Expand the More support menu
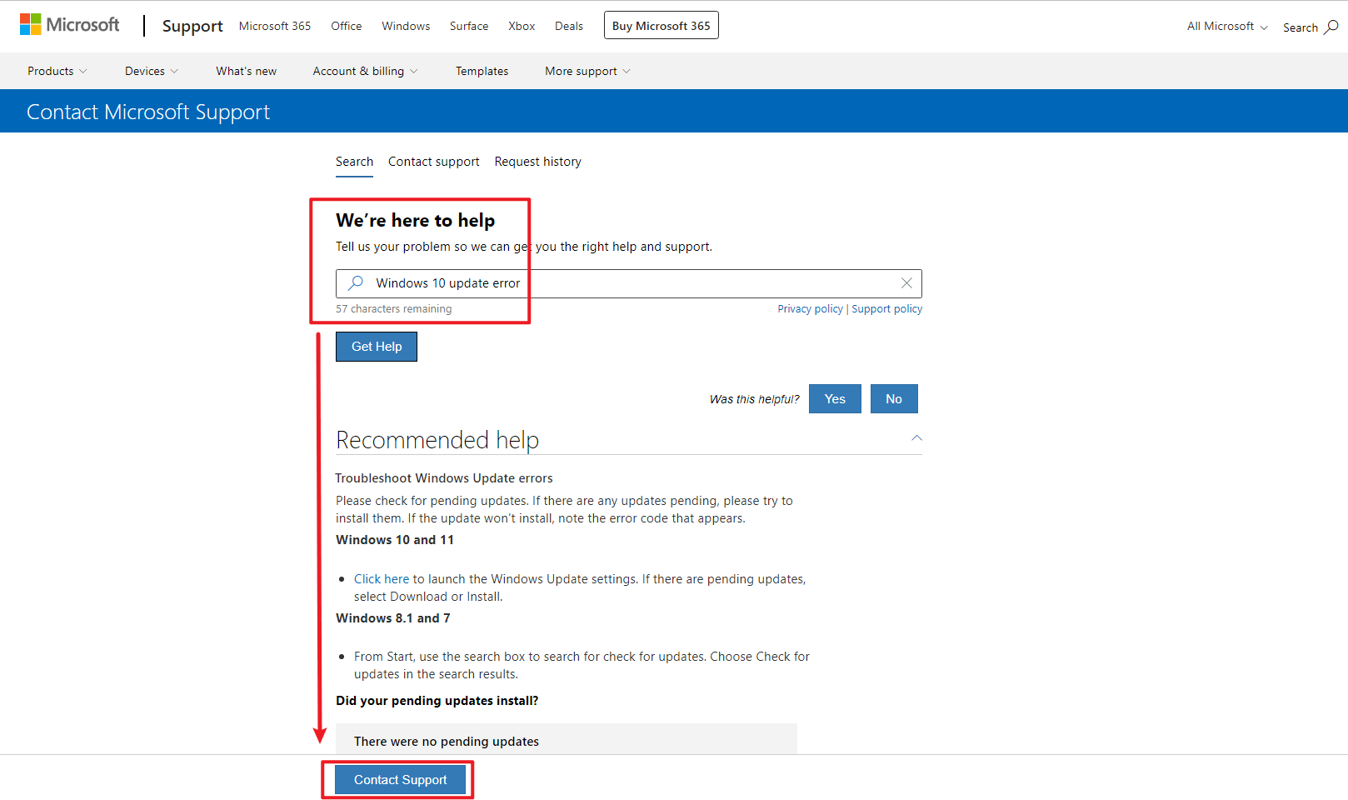The image size is (1348, 800). pyautogui.click(x=587, y=71)
